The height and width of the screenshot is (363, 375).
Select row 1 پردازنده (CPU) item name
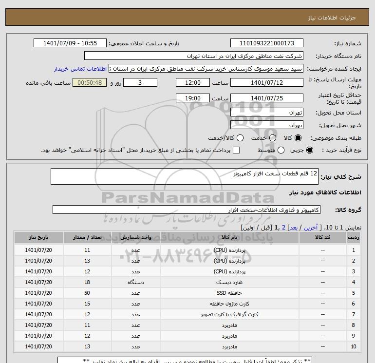[x=229, y=250]
